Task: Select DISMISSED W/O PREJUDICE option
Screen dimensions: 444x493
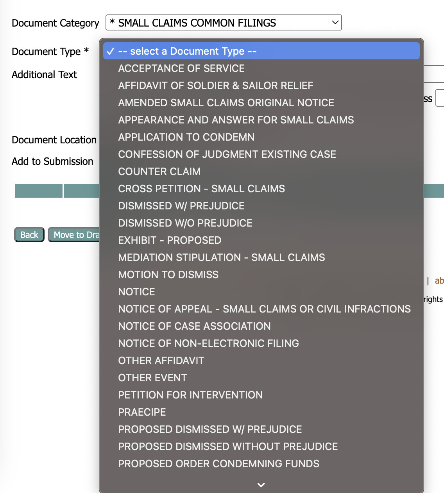Action: point(185,223)
